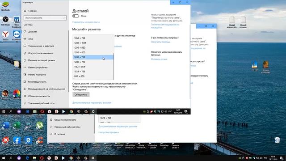Screen dimensions: 286x161
Task: Toggle the night light switch labeled Откл.
Action: tap(76, 16)
